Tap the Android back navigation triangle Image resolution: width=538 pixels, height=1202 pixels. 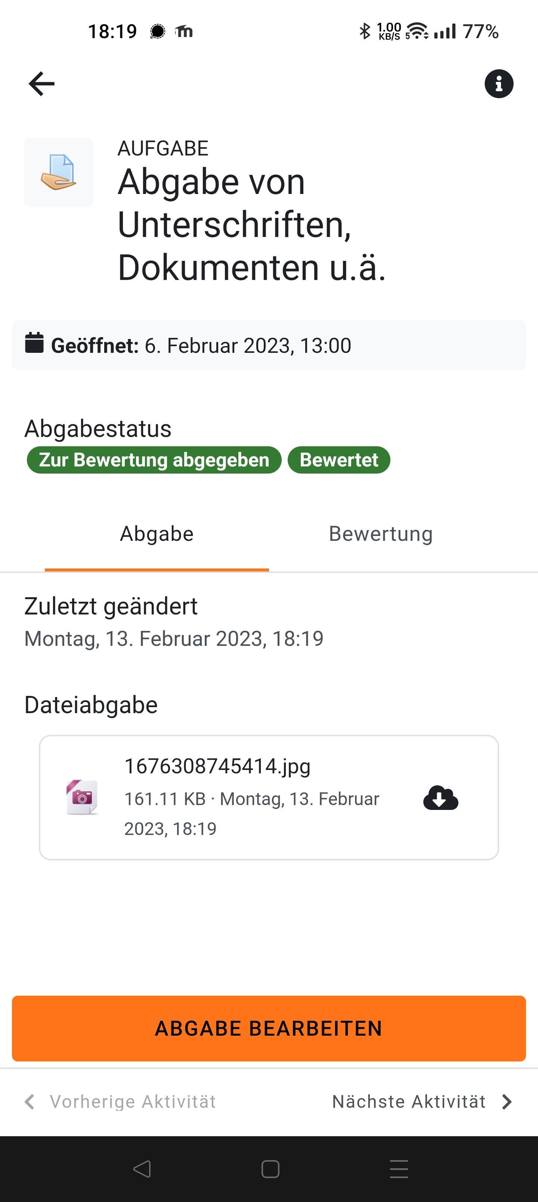coord(142,1169)
